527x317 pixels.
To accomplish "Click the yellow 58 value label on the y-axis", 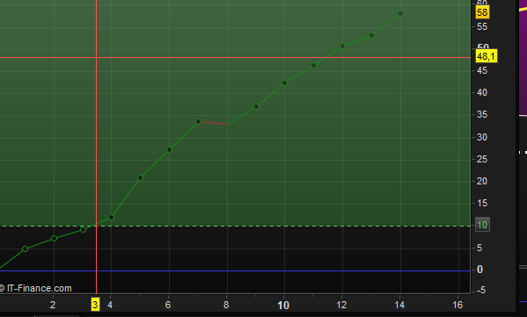I will [x=482, y=13].
